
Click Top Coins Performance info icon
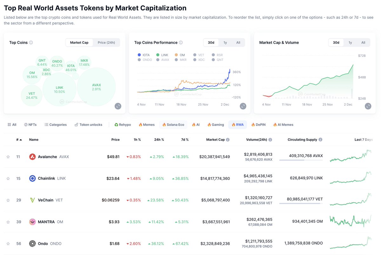[181, 43]
